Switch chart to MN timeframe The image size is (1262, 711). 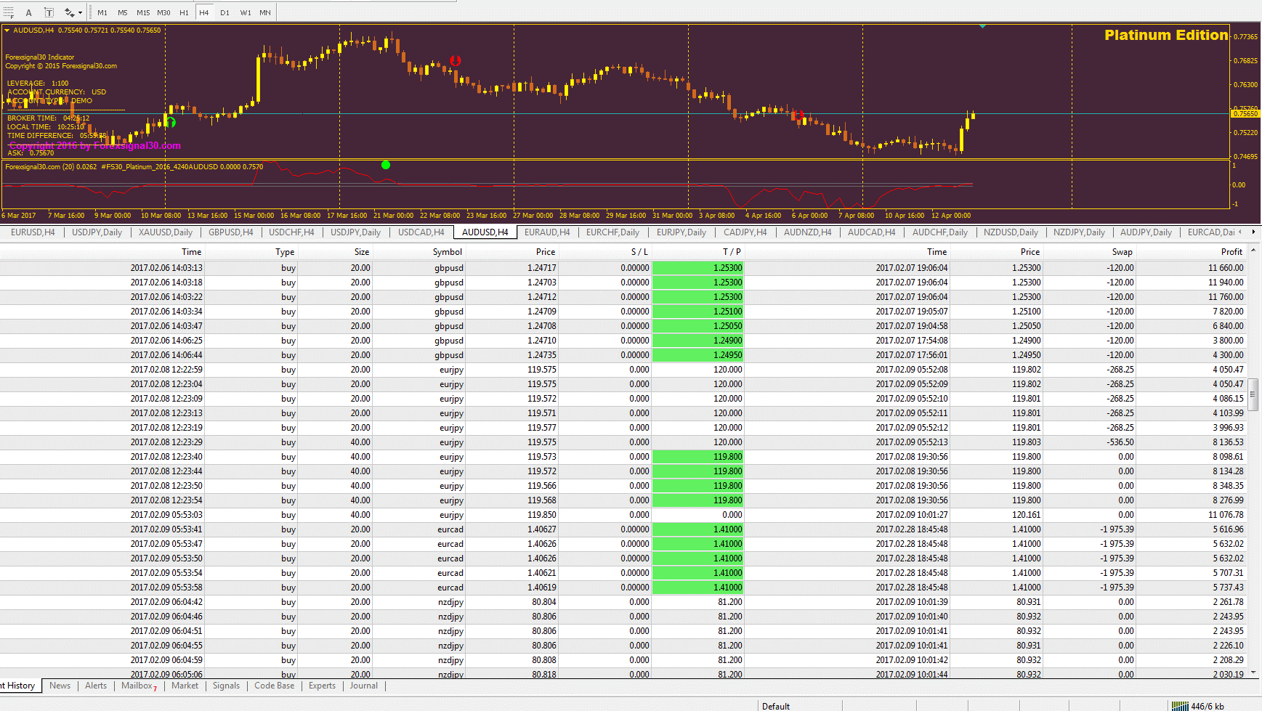(265, 12)
